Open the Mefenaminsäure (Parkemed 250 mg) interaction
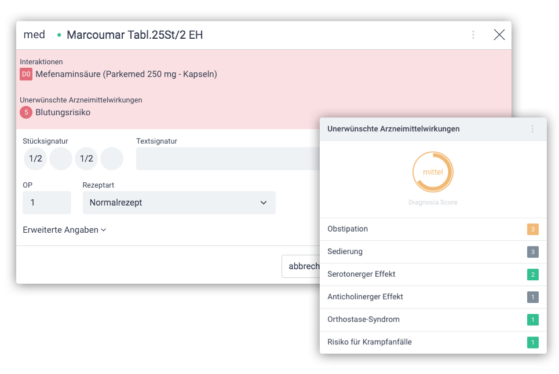The image size is (559, 374). (x=126, y=74)
